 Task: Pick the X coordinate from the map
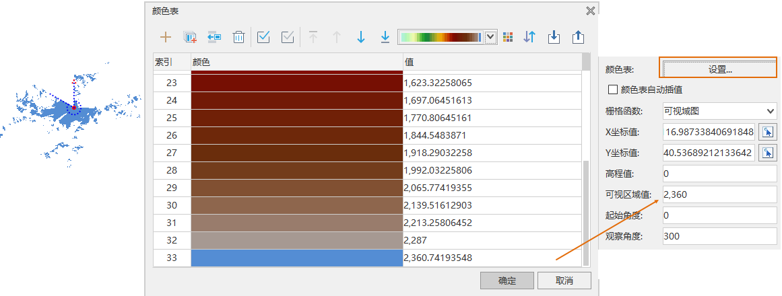767,132
